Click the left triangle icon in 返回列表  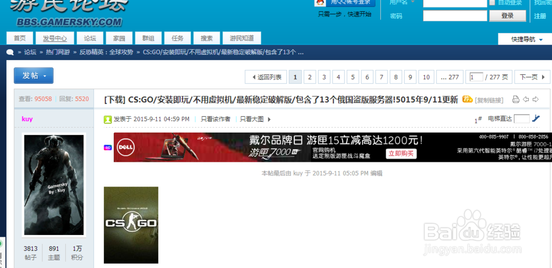tap(254, 77)
